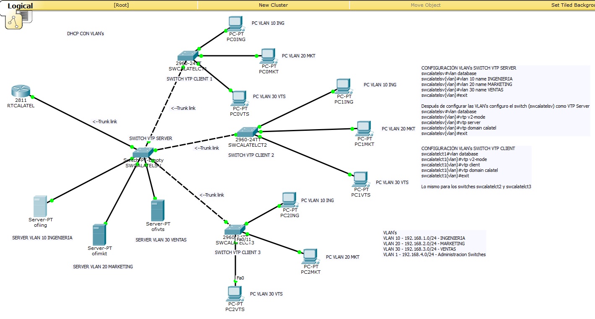Click the [Root] navigation item
This screenshot has width=595, height=319.
pos(120,5)
